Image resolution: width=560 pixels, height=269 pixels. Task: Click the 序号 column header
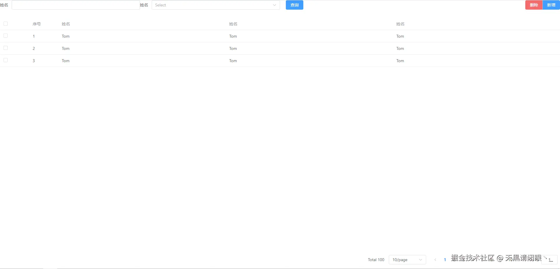[37, 24]
